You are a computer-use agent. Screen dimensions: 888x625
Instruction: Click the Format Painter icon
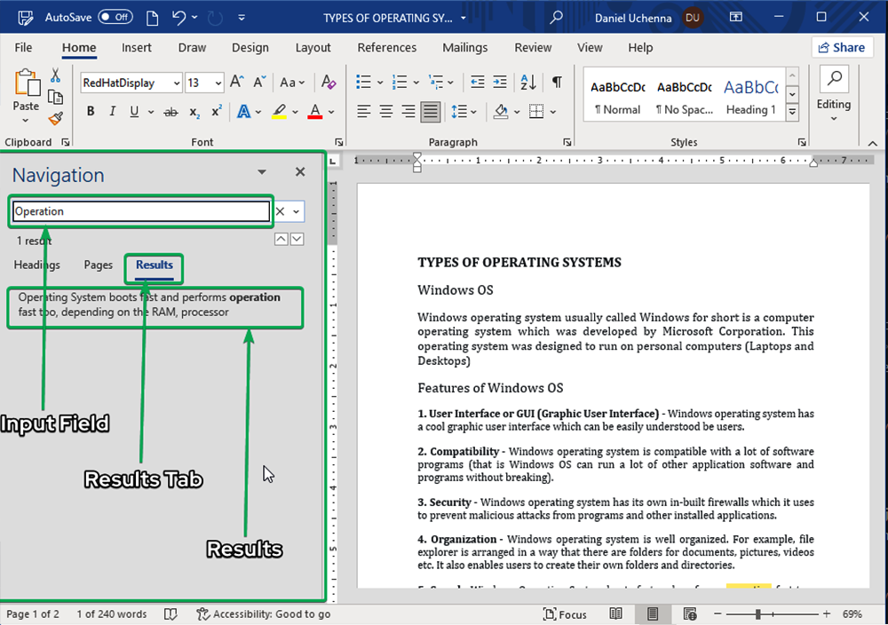click(56, 117)
